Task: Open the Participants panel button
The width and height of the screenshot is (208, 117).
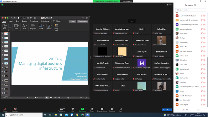Action: pyautogui.click(x=61, y=110)
